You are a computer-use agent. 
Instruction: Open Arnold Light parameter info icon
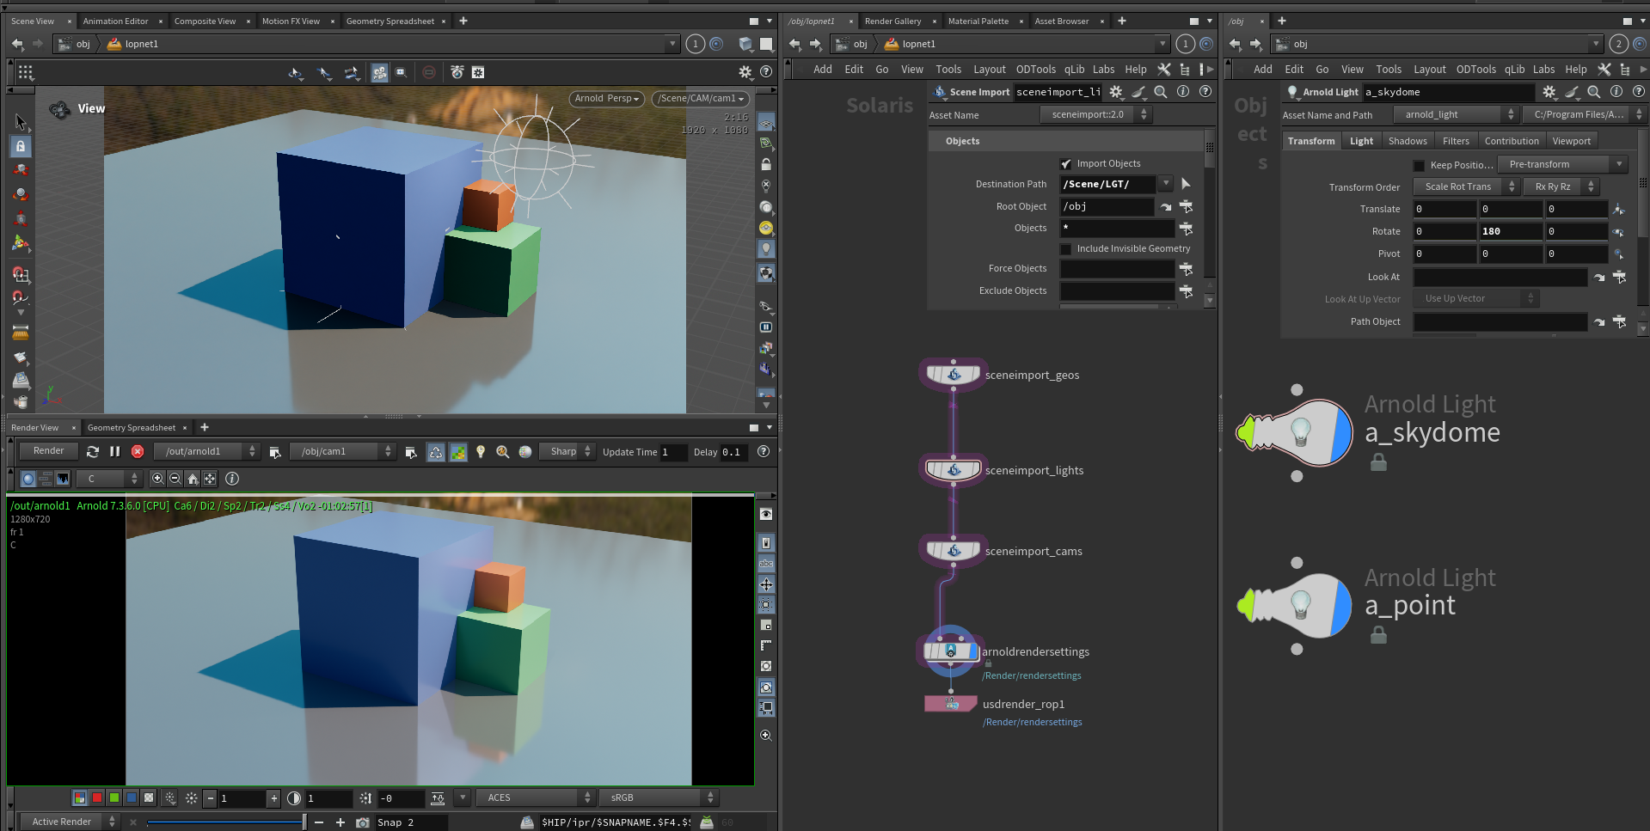coord(1616,92)
